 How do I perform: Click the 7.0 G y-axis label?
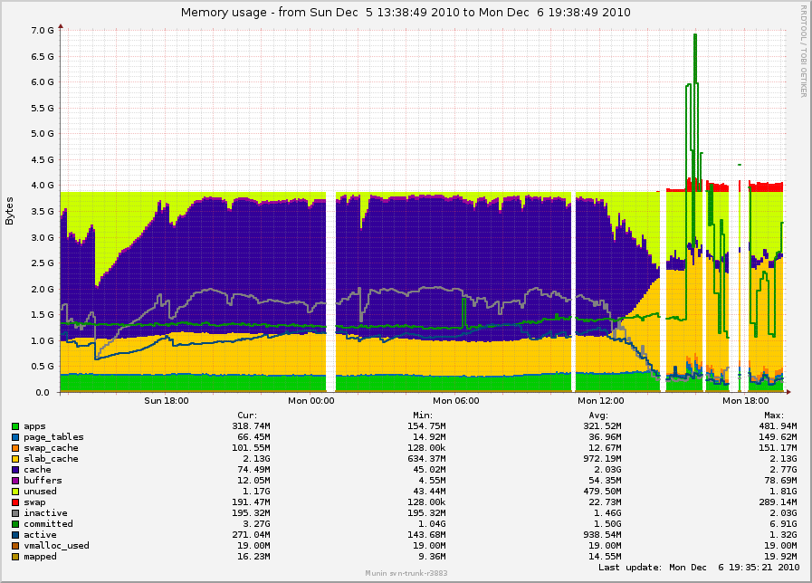point(43,30)
